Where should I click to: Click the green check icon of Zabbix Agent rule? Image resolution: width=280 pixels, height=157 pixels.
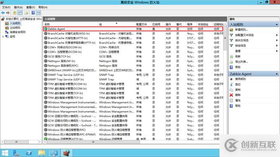click(x=46, y=29)
